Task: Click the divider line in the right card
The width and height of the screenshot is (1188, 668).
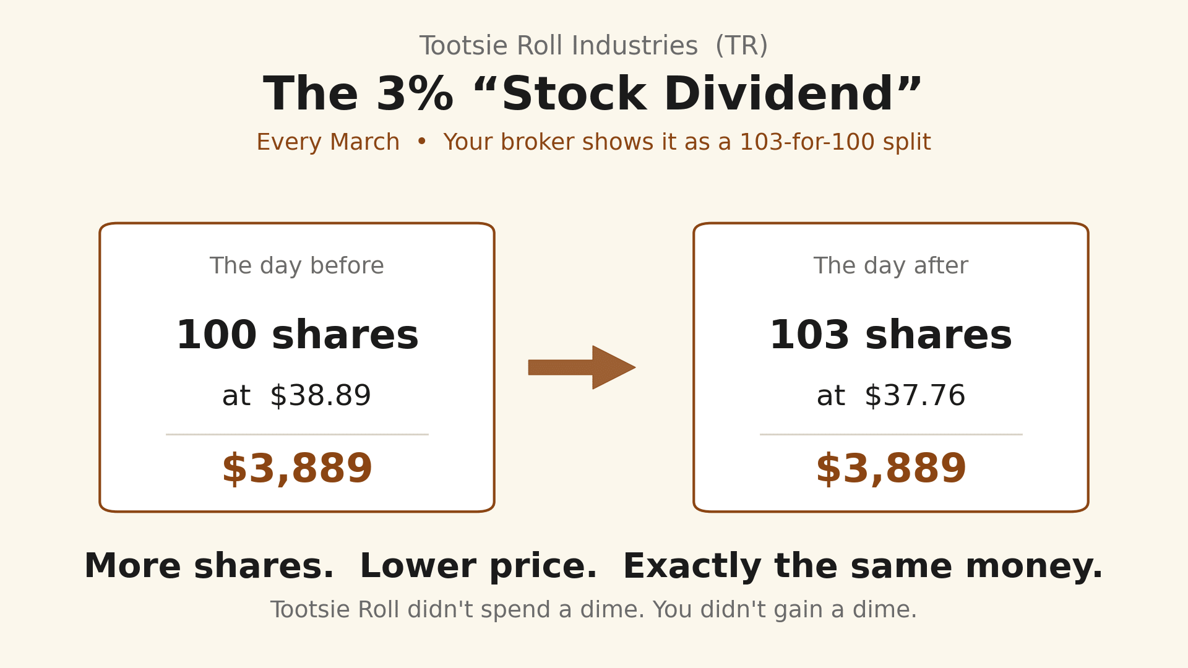Action: 891,434
